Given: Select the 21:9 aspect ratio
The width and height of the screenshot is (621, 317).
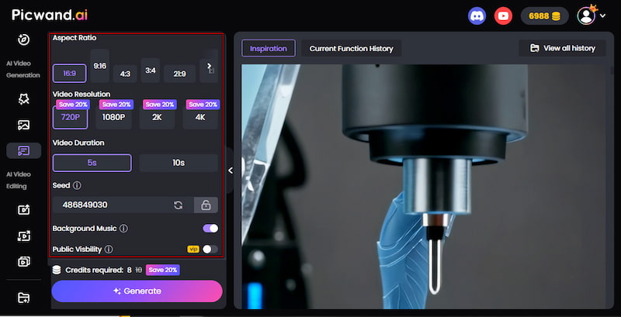Looking at the screenshot, I should click(x=180, y=74).
